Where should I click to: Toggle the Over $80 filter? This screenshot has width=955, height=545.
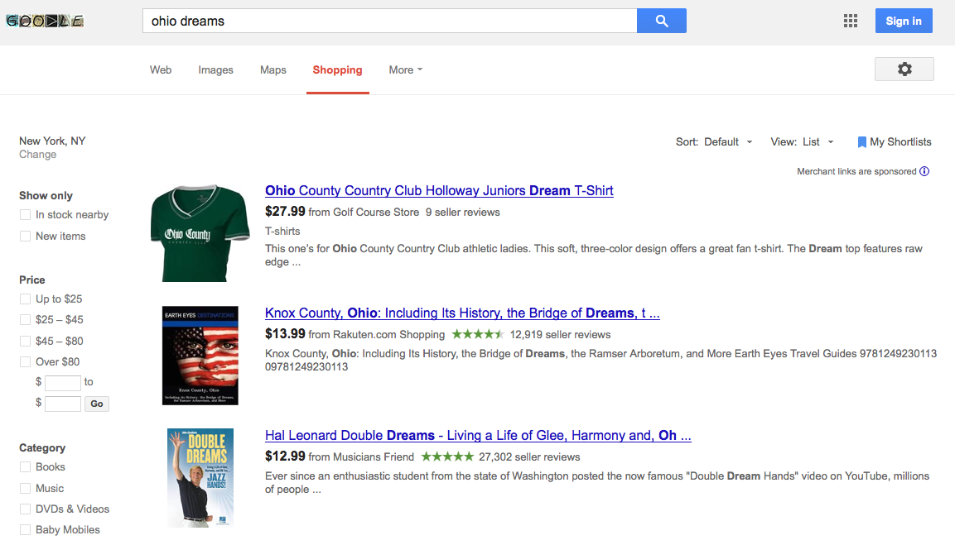coord(25,362)
